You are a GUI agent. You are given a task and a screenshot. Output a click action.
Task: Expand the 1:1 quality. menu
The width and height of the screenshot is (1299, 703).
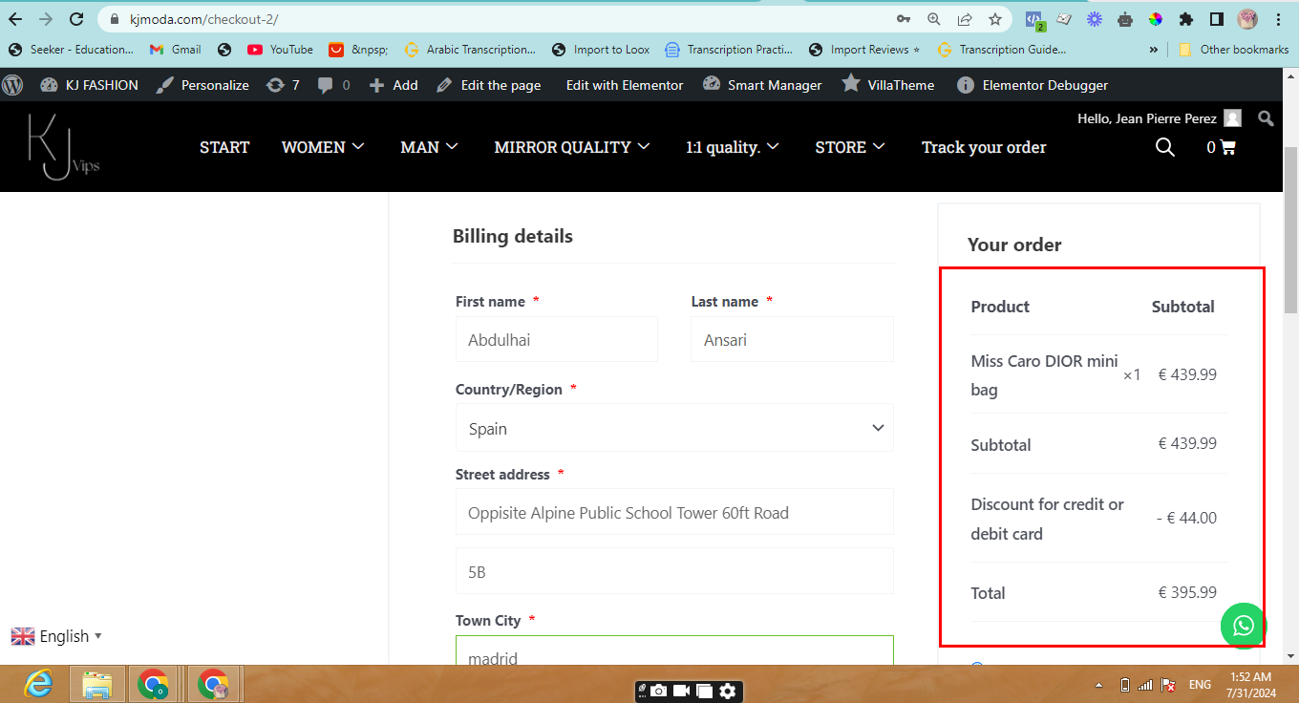click(x=733, y=147)
